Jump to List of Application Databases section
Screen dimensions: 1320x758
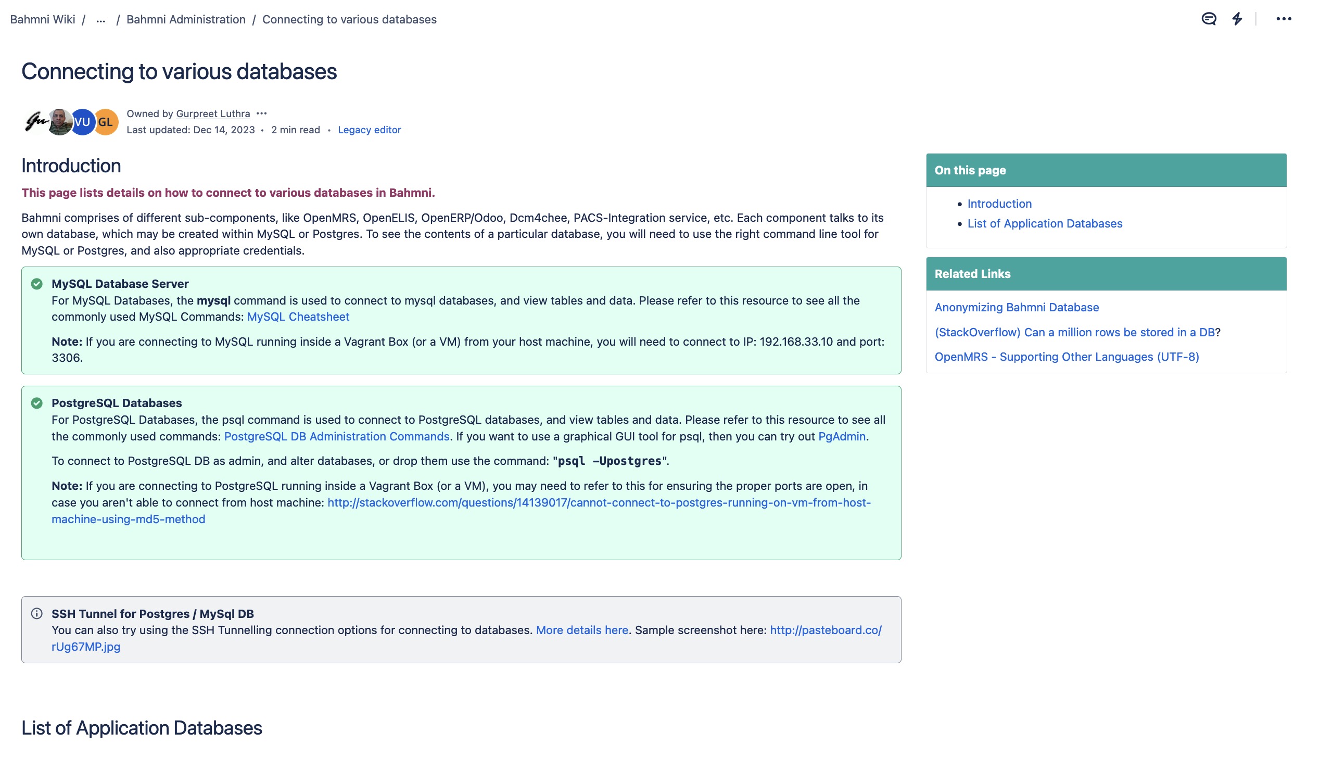pyautogui.click(x=1045, y=223)
